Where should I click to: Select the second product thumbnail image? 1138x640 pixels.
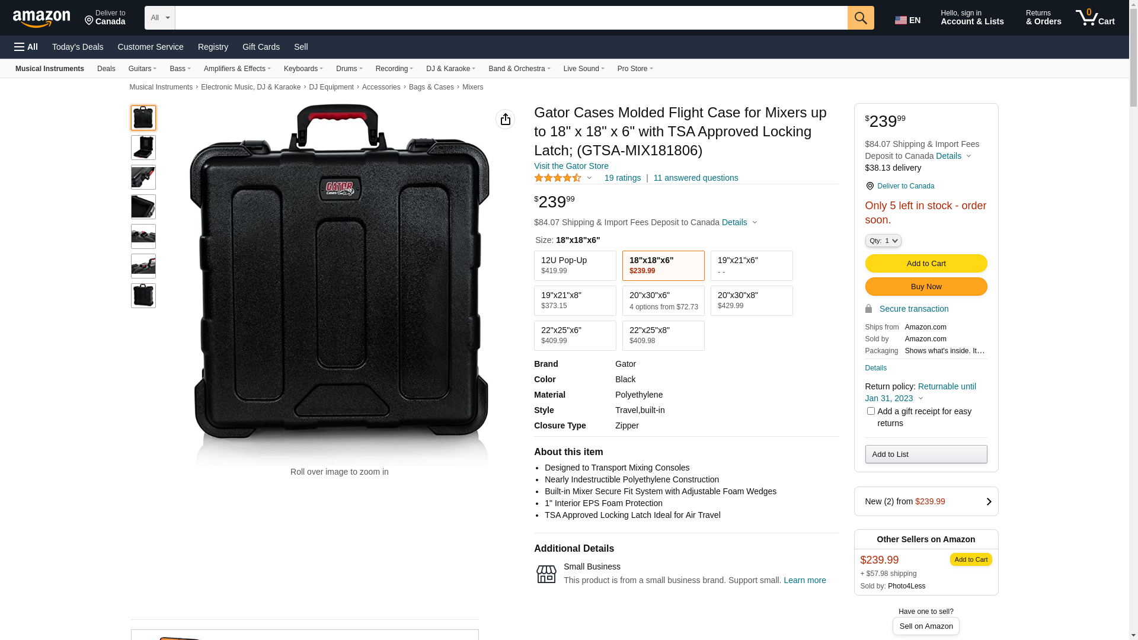click(143, 148)
